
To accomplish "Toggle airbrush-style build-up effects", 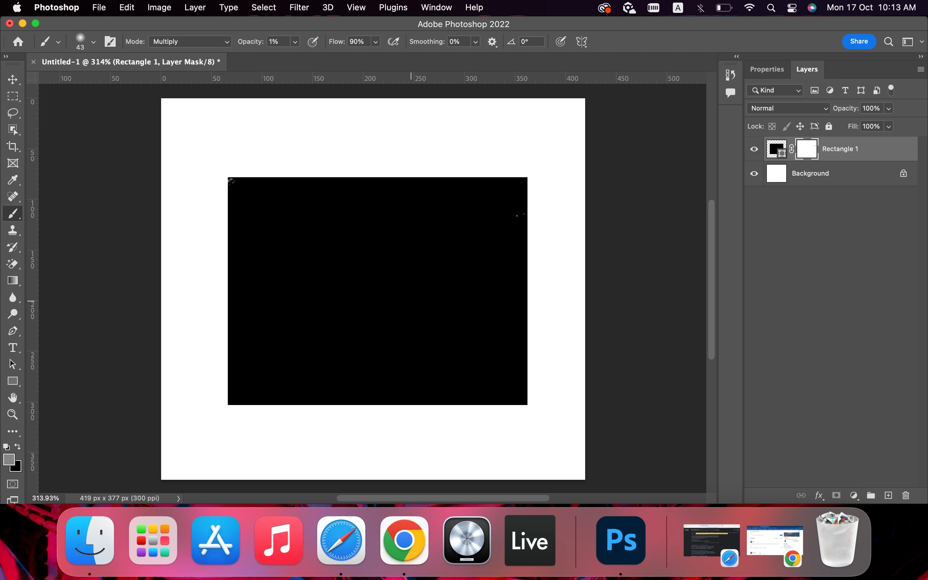I will tap(393, 42).
